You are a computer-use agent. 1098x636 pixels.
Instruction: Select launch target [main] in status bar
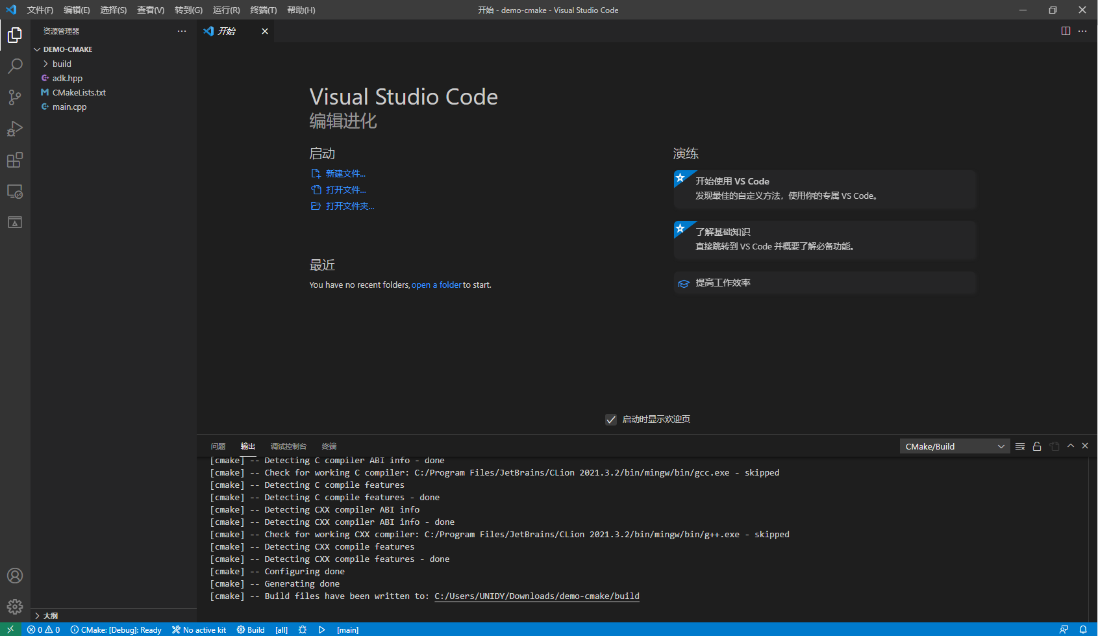(x=348, y=630)
